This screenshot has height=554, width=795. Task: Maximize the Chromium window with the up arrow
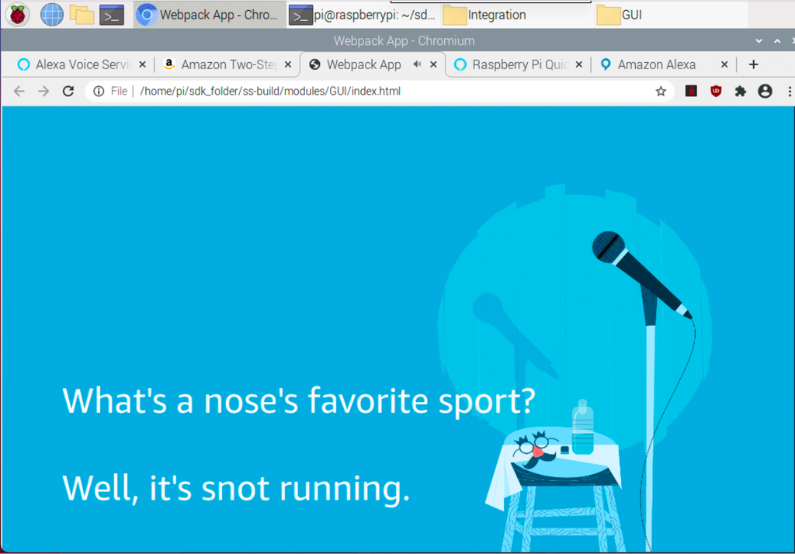tap(776, 40)
